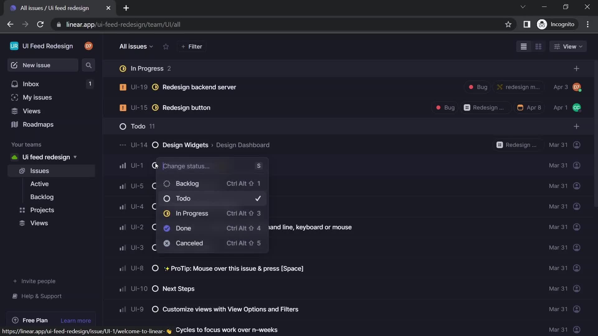Image resolution: width=598 pixels, height=336 pixels.
Task: Select the list view layout icon
Action: 524,47
